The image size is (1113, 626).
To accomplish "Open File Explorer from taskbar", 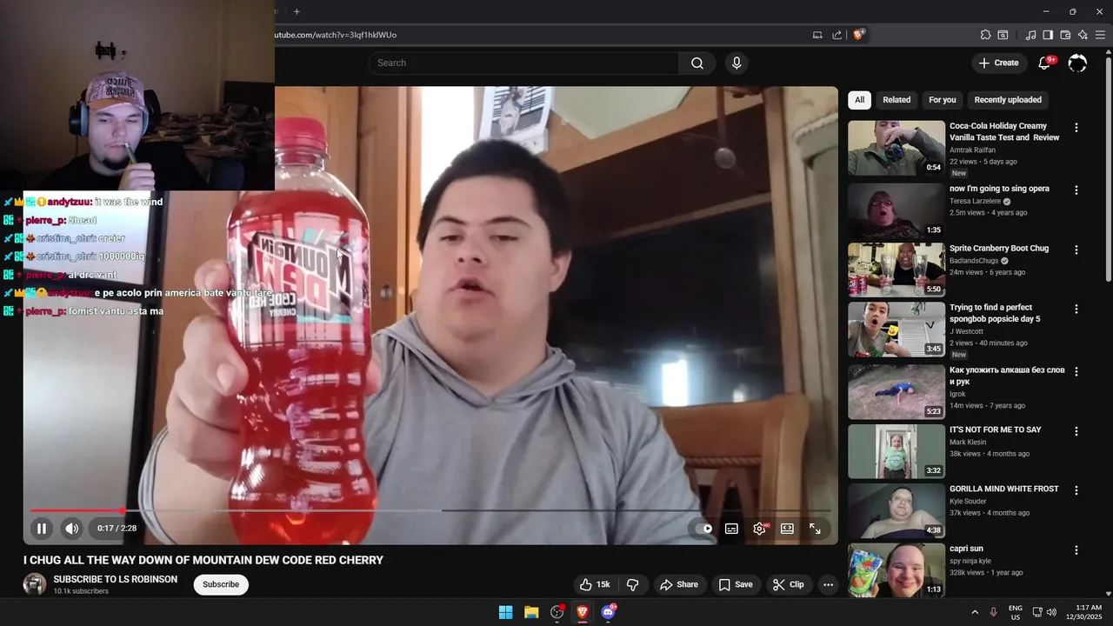I will coord(531,612).
